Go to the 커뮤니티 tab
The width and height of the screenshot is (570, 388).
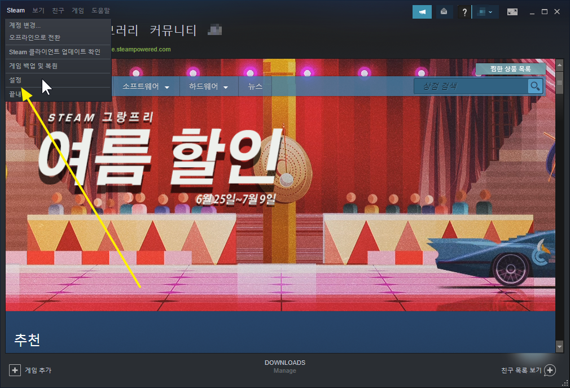(173, 30)
